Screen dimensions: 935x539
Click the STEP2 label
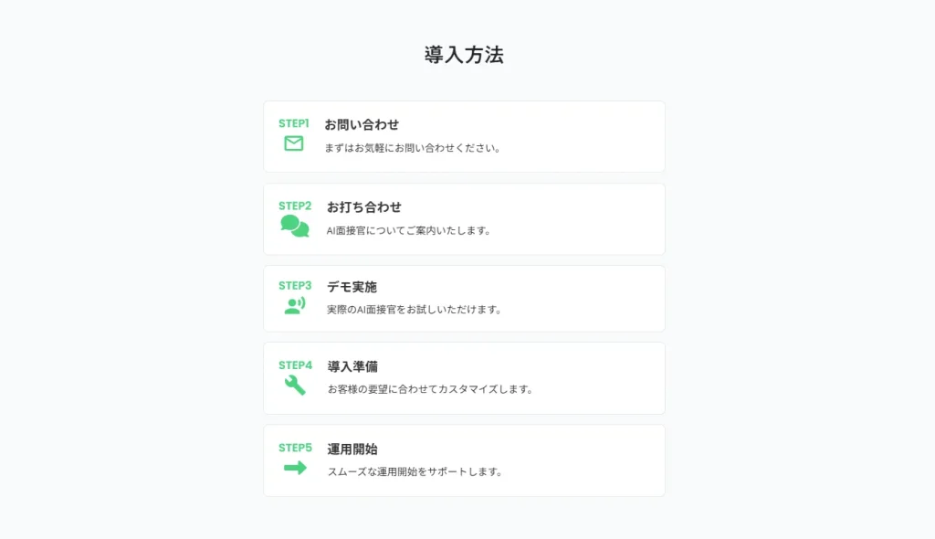pos(295,206)
